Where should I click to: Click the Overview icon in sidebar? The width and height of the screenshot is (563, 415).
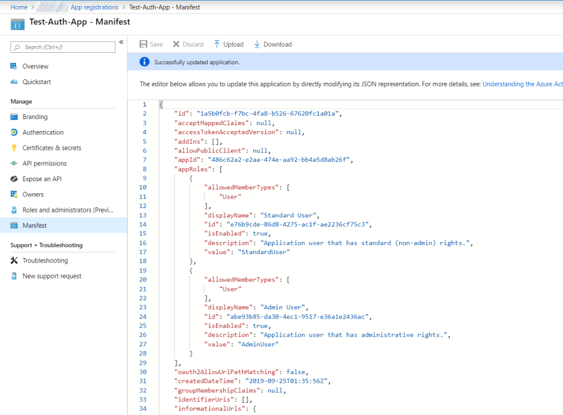[x=14, y=66]
